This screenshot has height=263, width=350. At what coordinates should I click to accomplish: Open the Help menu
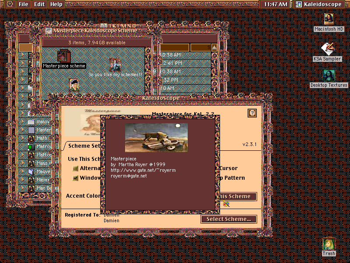click(x=56, y=4)
